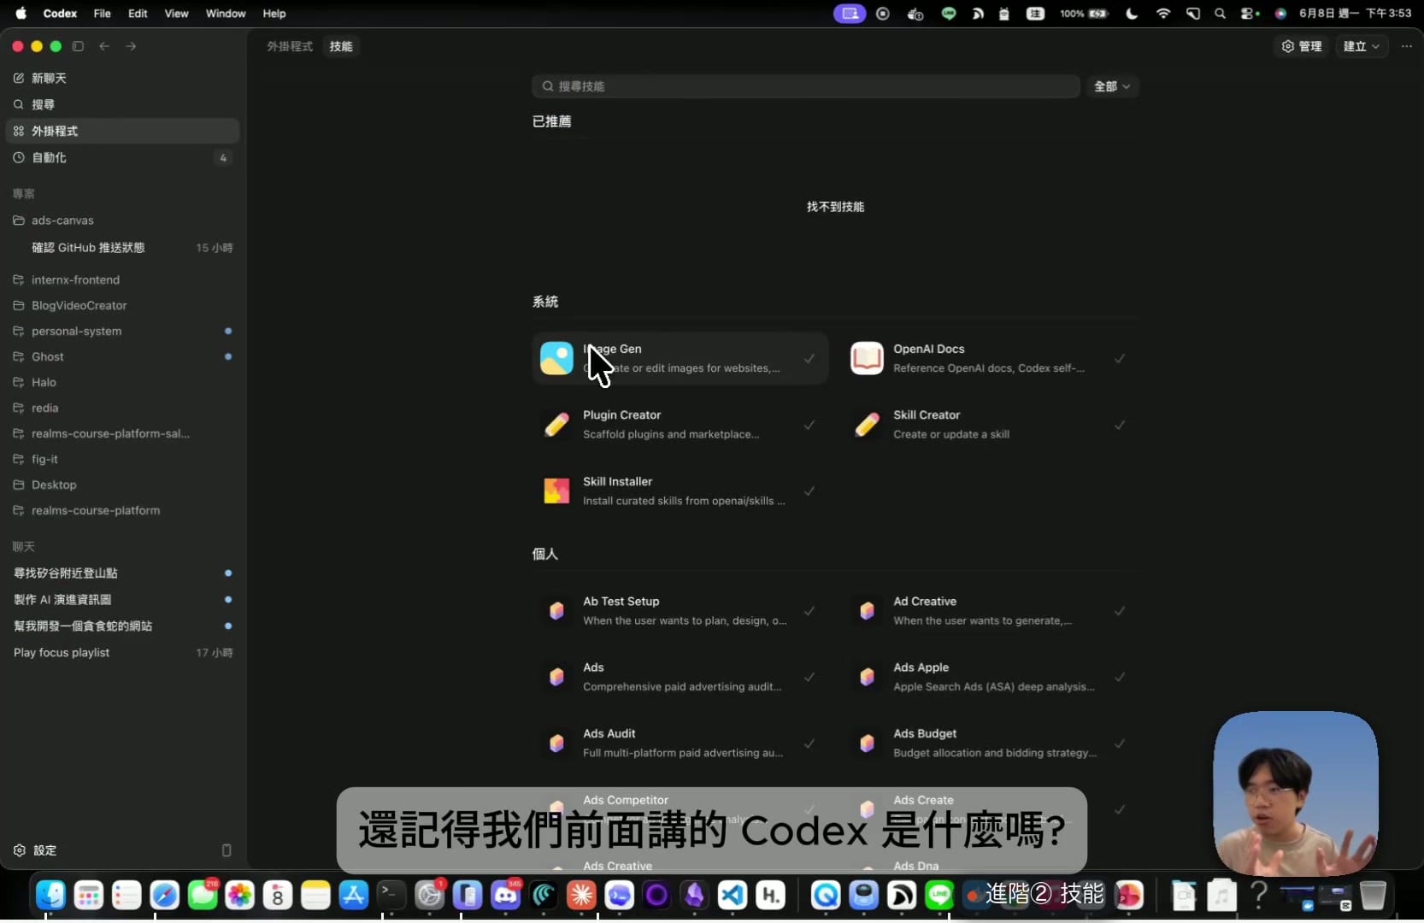The image size is (1424, 923).
Task: Expand the ads-canvas project folder
Action: pyautogui.click(x=122, y=220)
